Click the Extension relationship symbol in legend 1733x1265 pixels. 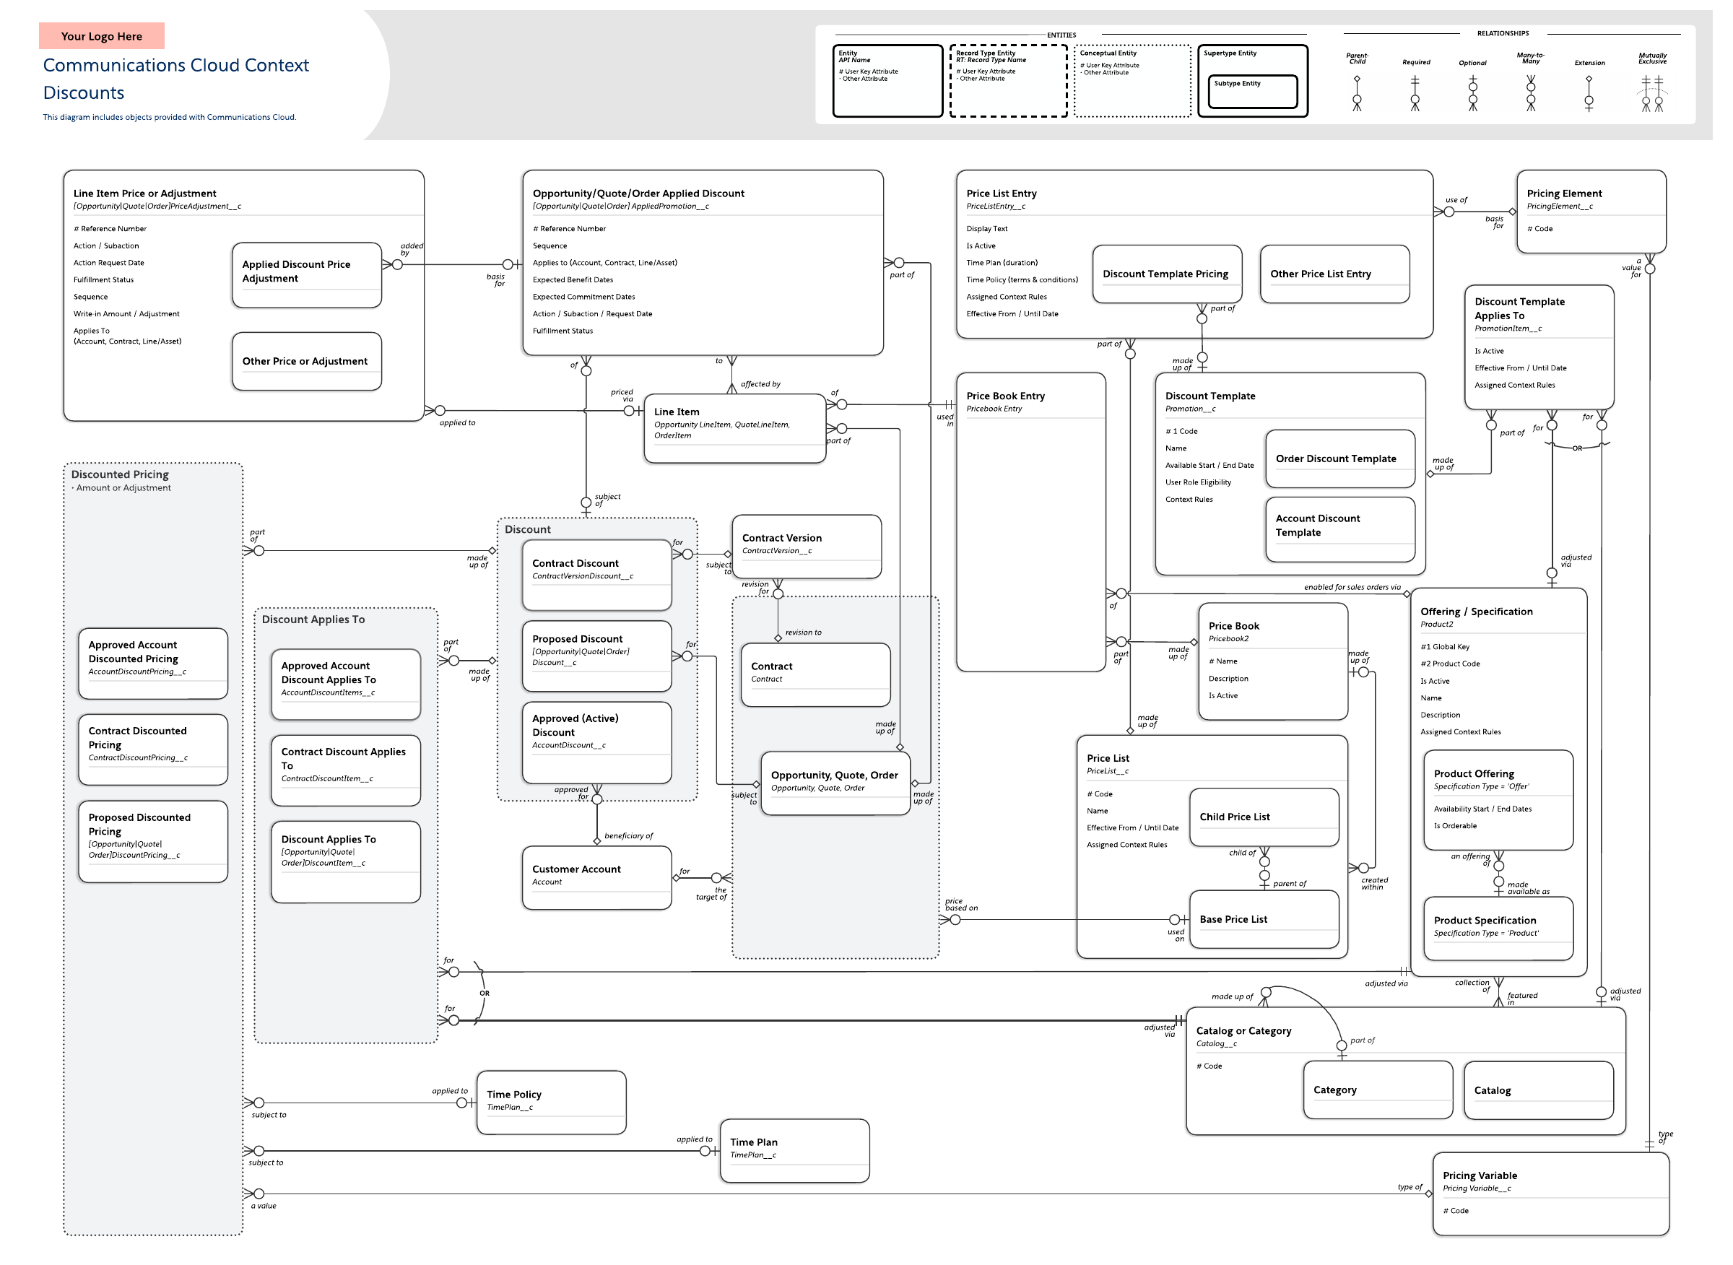pos(1589,93)
